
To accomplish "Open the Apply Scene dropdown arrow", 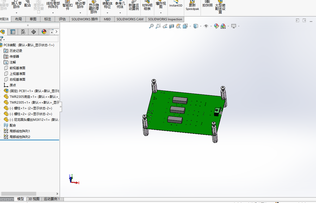I will coord(228,26).
